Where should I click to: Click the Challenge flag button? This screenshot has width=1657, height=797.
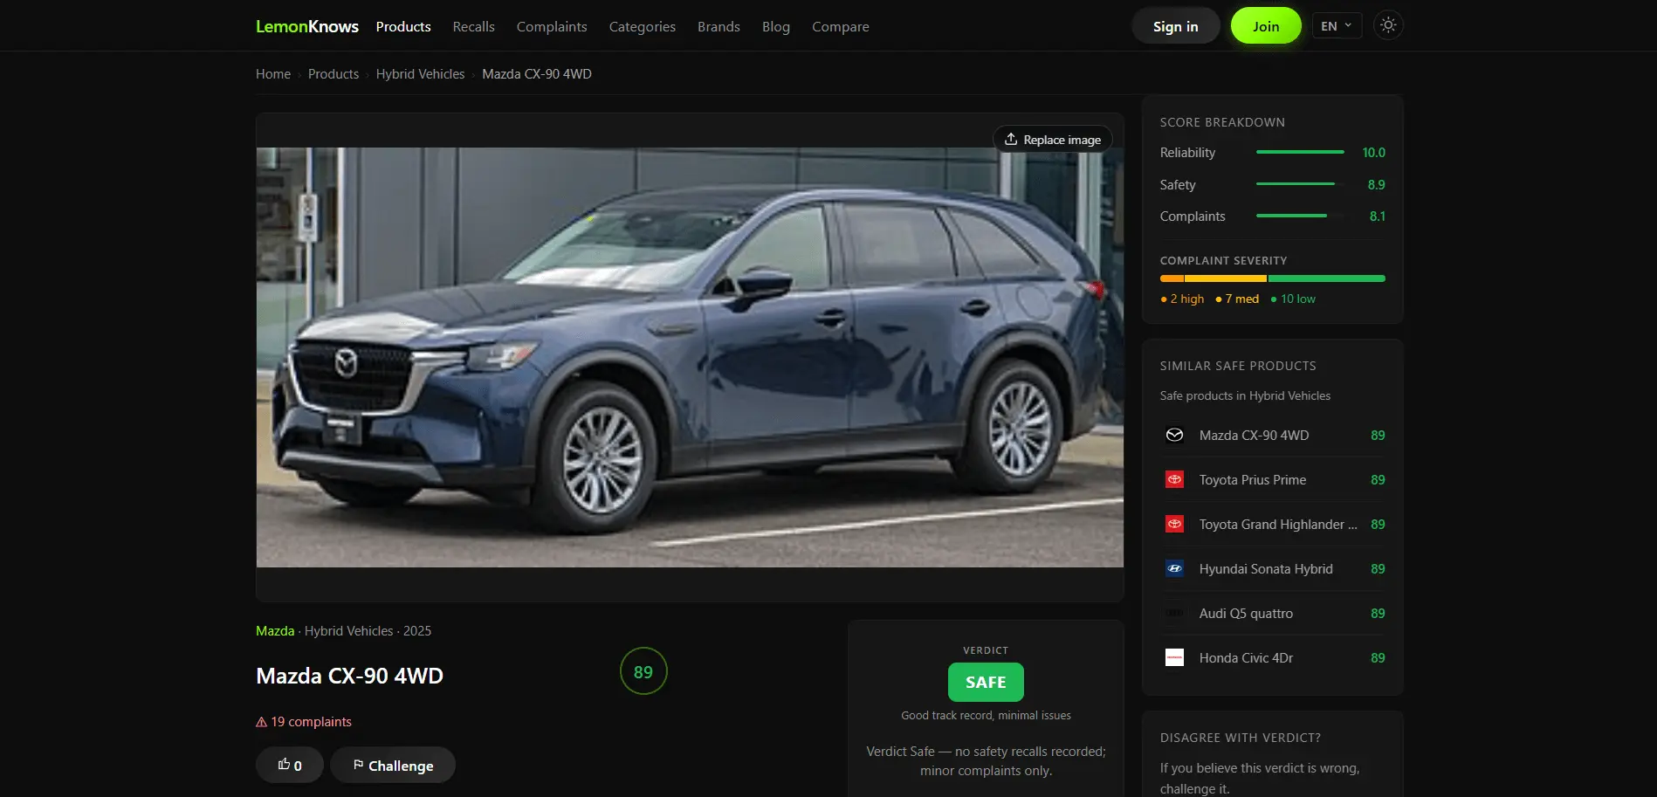pos(393,766)
